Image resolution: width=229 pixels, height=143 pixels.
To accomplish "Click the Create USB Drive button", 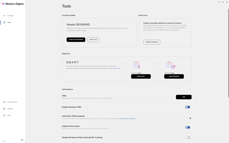I will coord(152,42).
